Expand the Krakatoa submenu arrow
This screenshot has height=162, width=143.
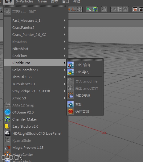pos(65,42)
